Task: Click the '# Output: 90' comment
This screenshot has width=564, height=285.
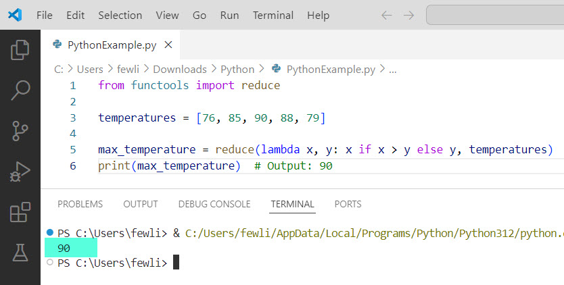Action: tap(293, 165)
